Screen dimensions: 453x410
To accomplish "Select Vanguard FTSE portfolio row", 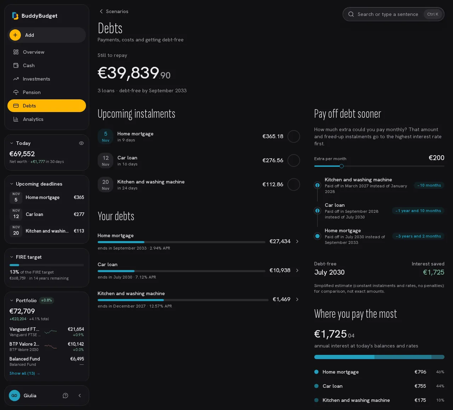I will (x=47, y=332).
